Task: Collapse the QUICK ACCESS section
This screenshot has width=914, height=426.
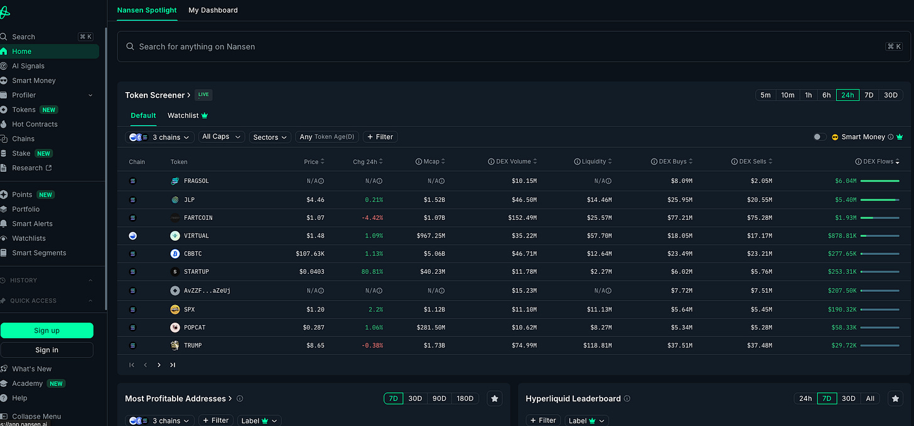Action: tap(90, 301)
